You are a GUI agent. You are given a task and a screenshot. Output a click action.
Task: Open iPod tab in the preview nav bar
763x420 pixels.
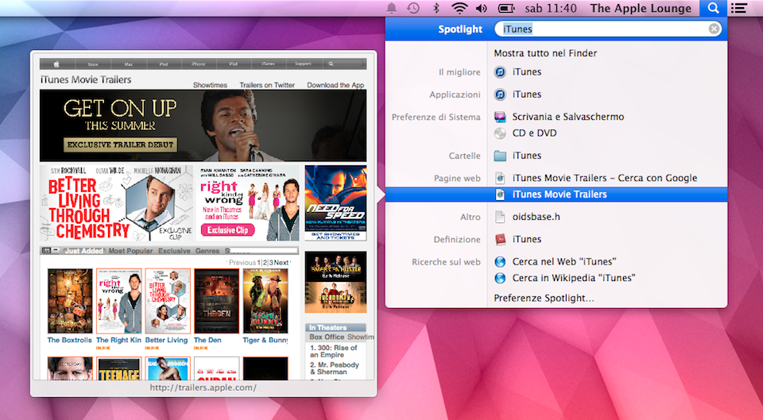point(164,64)
